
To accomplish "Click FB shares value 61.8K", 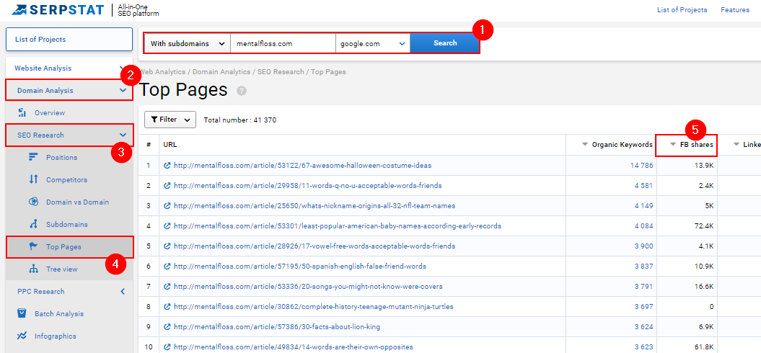I will click(705, 347).
